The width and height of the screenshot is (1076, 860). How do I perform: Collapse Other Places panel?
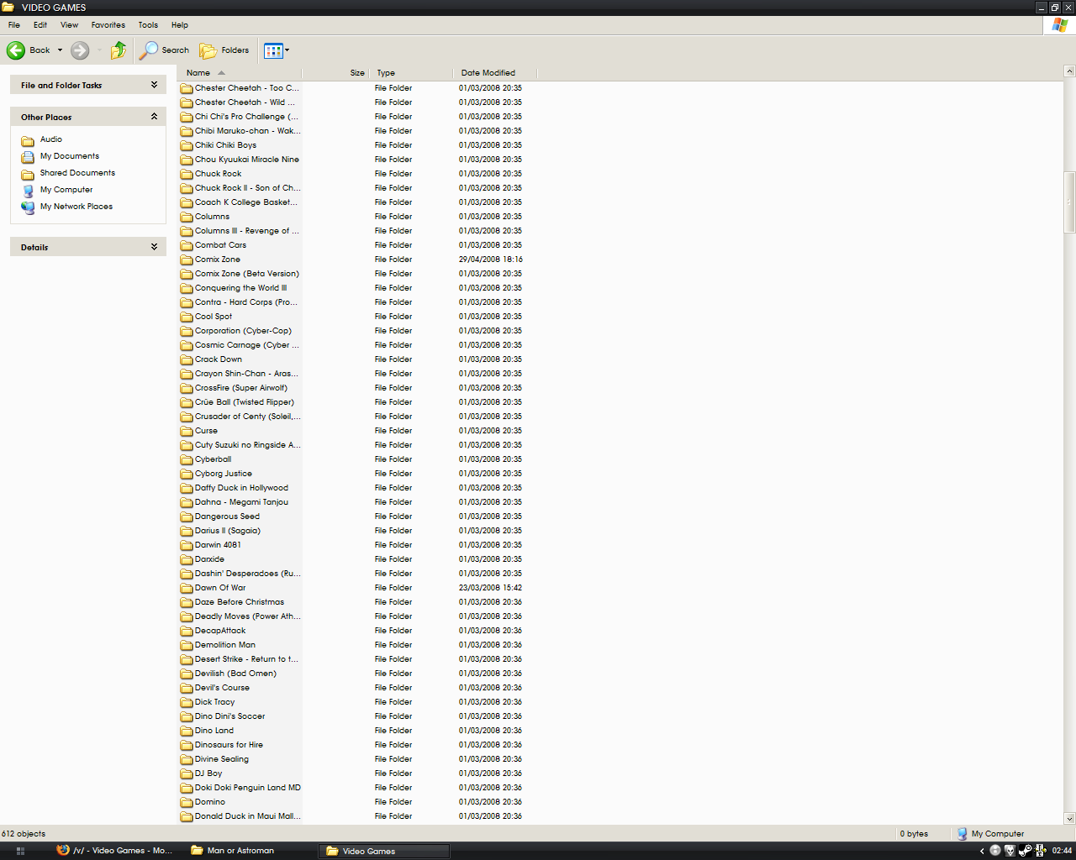pyautogui.click(x=154, y=117)
